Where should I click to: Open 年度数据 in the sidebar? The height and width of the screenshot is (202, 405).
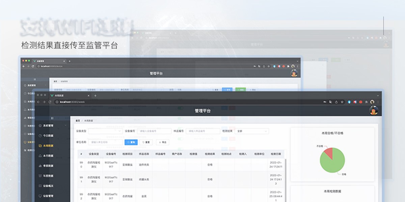click(x=48, y=176)
